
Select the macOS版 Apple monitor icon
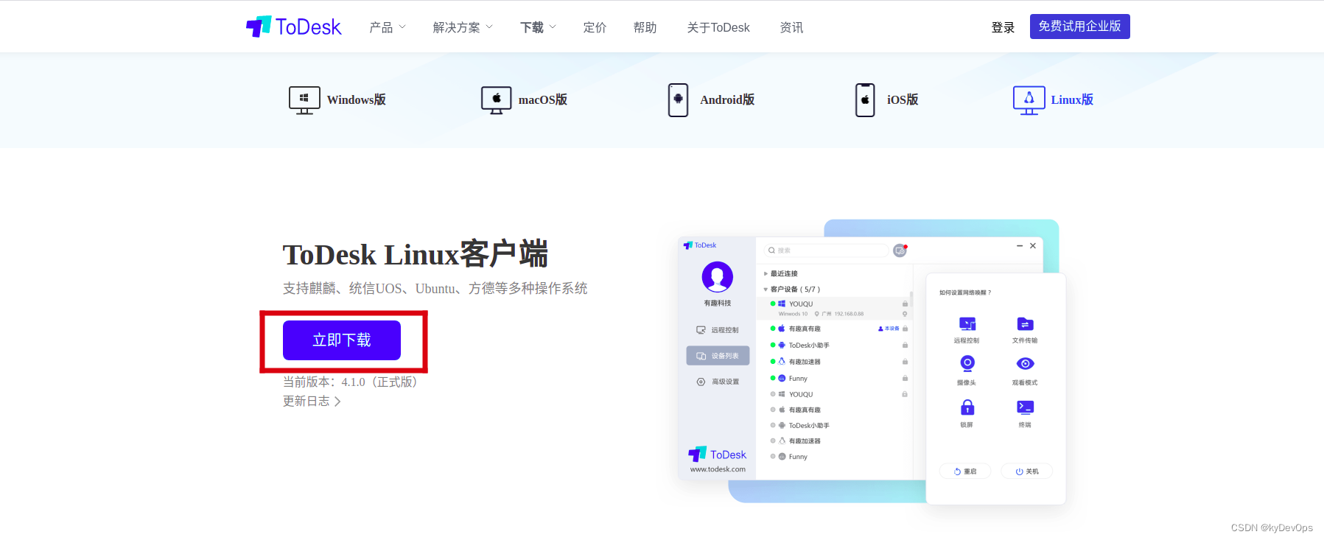pos(496,100)
